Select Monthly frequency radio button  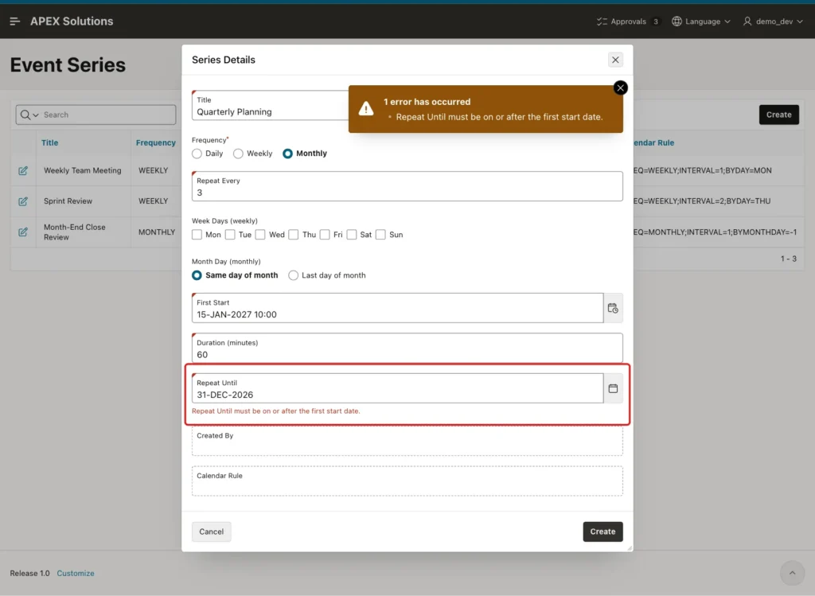coord(287,154)
